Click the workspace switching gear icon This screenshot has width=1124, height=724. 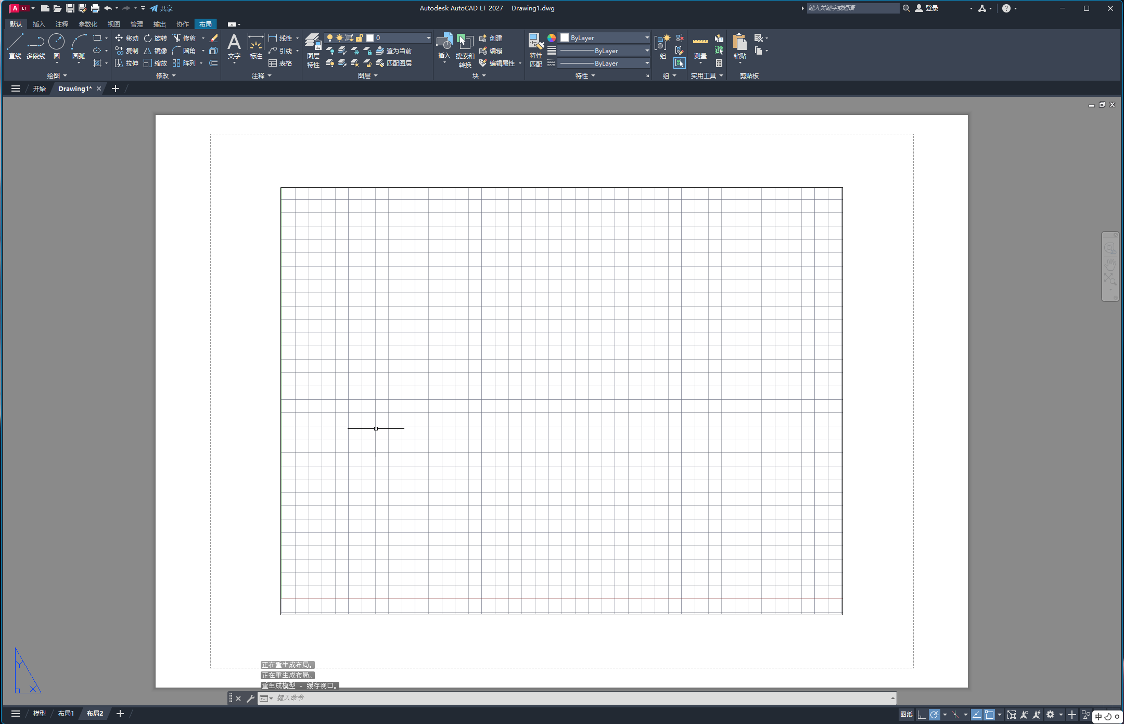[x=1051, y=715]
